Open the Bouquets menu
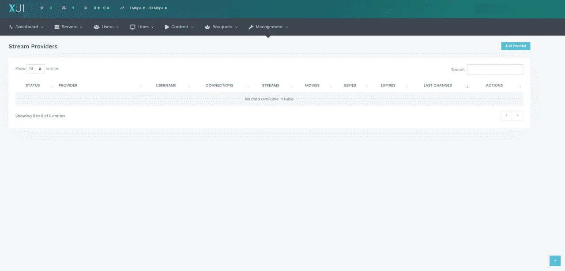The height and width of the screenshot is (271, 565). 221,27
